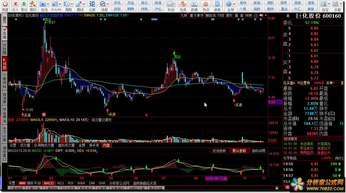Expand the F10/F9 dropdown arrow
This screenshot has height=193, width=346.
(60, 4)
